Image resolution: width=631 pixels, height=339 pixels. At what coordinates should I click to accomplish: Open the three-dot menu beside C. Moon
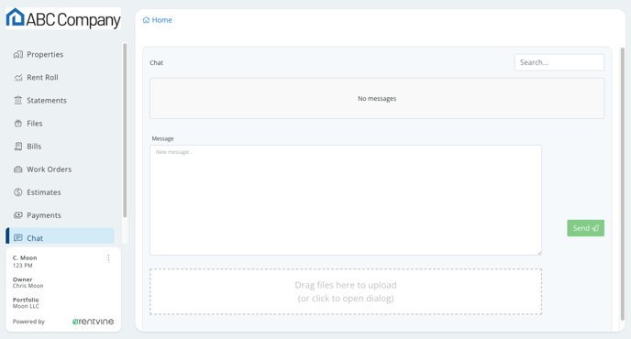(108, 257)
